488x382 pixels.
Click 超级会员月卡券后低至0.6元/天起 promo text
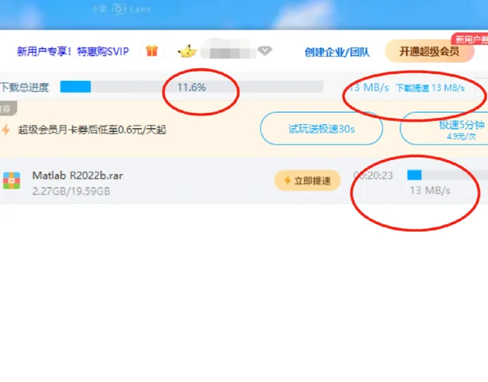pos(92,130)
